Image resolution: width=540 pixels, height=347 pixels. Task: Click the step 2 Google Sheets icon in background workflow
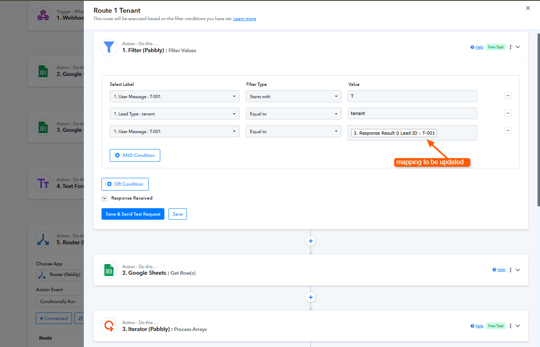tap(43, 71)
